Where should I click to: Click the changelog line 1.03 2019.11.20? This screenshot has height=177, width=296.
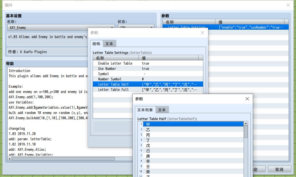22,134
